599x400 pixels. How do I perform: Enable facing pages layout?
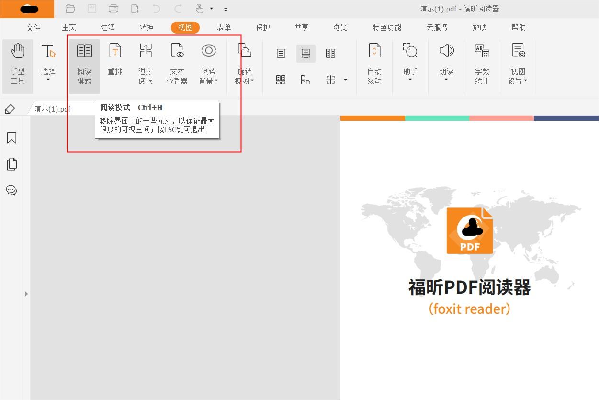[x=330, y=53]
